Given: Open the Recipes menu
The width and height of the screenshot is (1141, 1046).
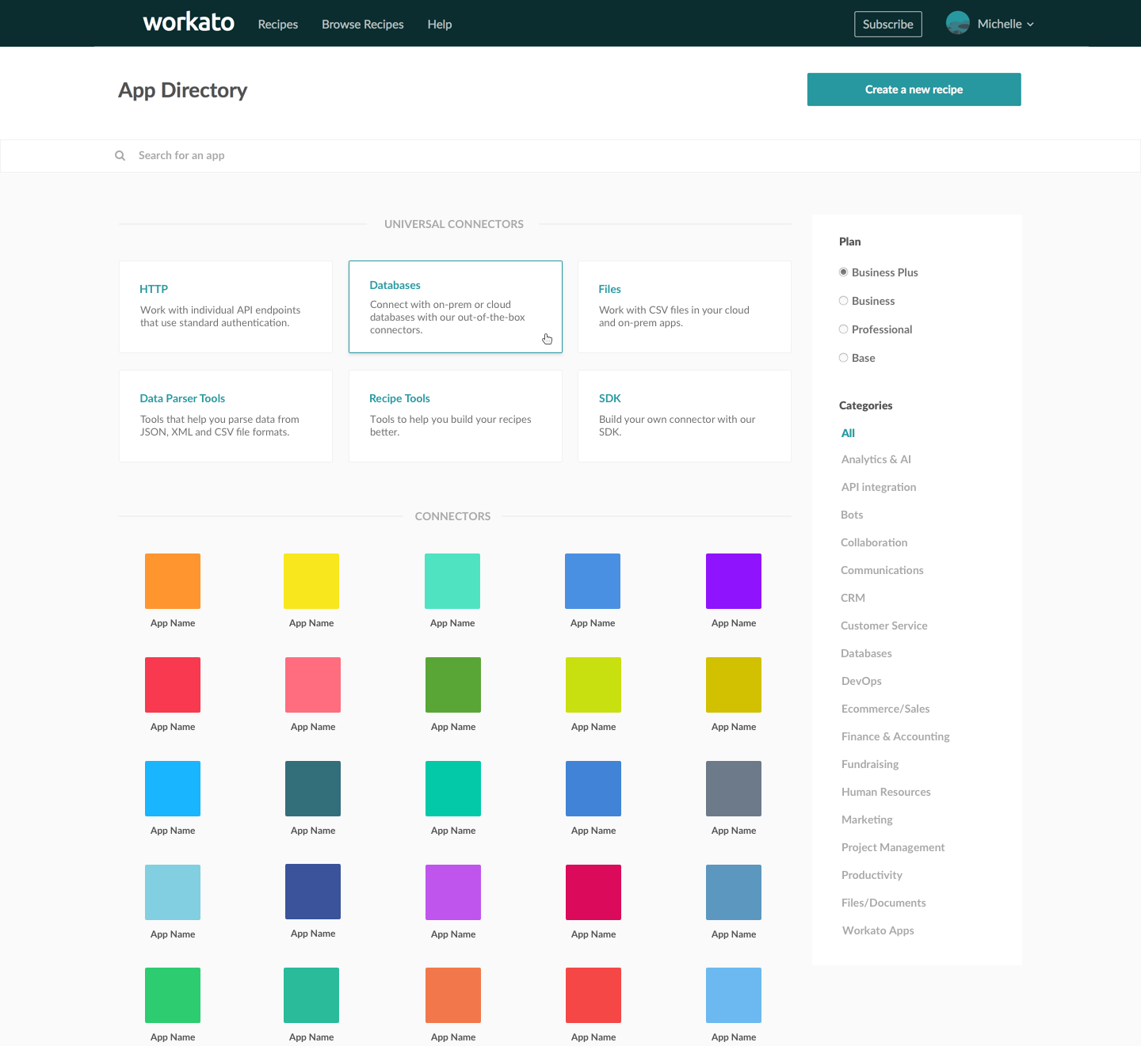Looking at the screenshot, I should pos(278,25).
